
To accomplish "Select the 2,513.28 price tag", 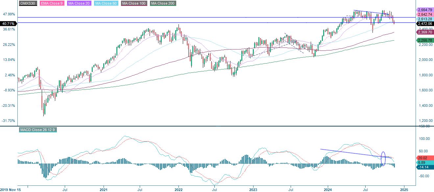I will pyautogui.click(x=425, y=19).
